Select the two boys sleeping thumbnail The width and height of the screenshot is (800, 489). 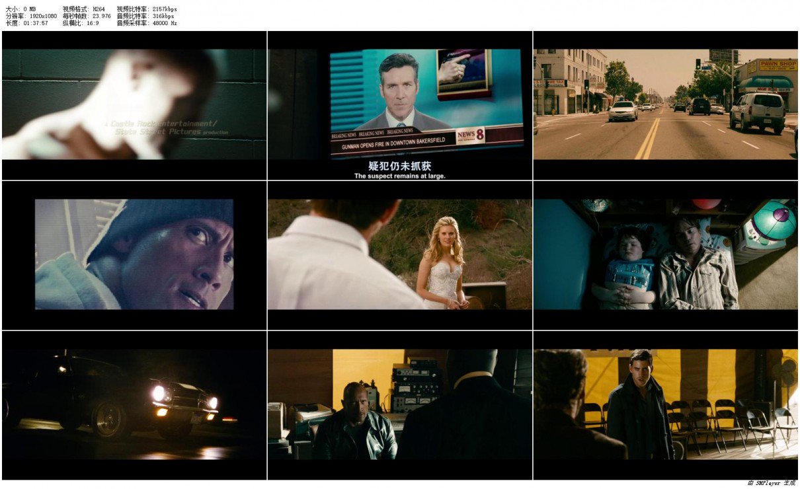[666, 255]
